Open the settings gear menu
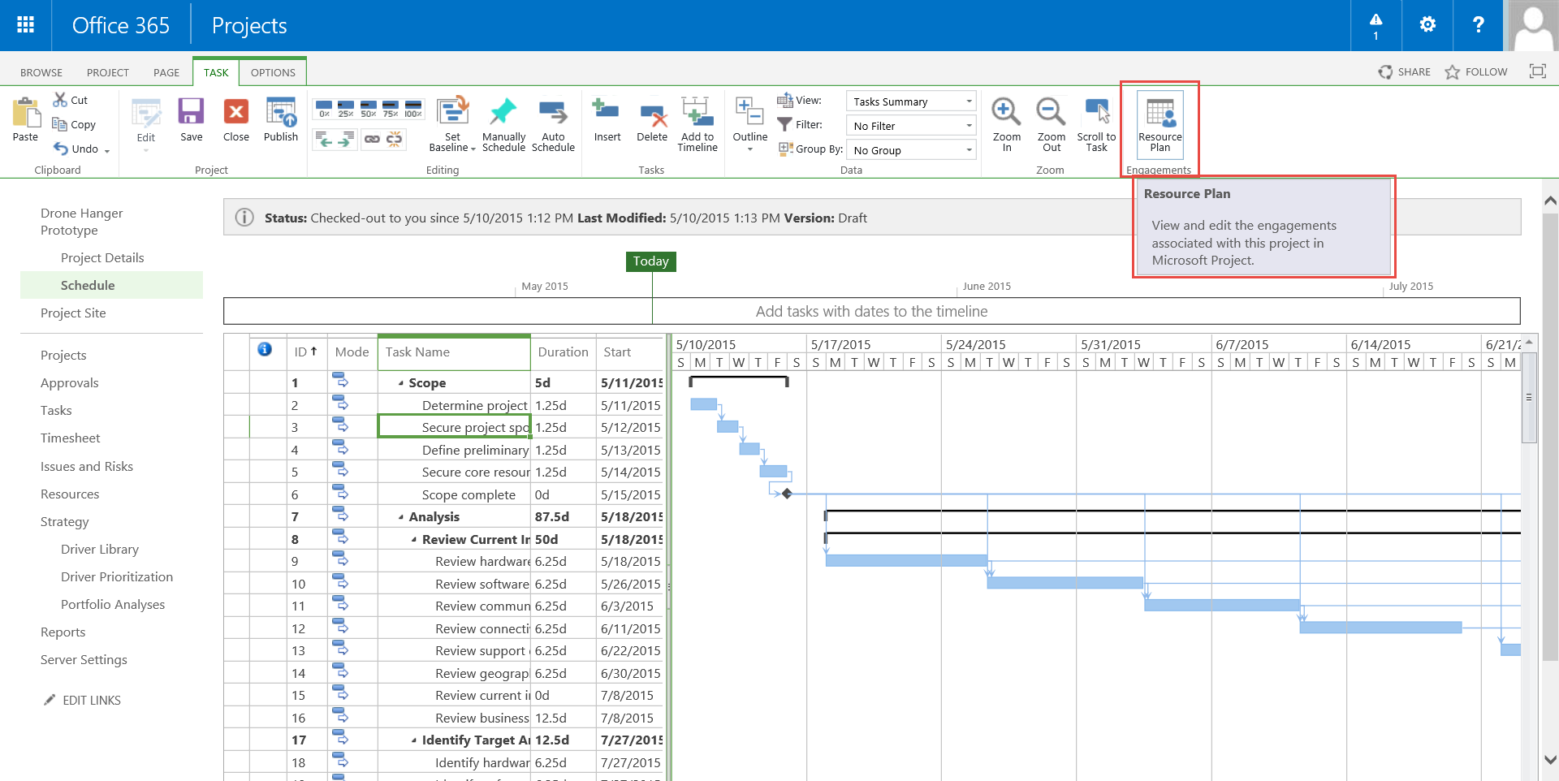1559x781 pixels. coord(1427,25)
